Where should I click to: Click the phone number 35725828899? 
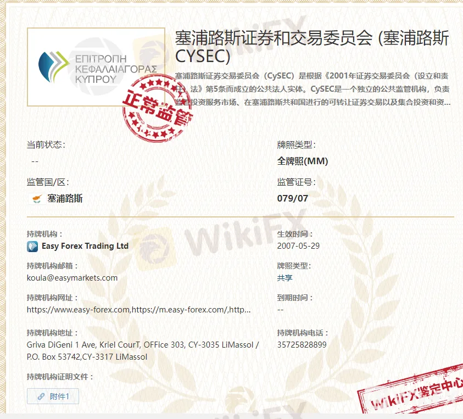click(x=302, y=345)
